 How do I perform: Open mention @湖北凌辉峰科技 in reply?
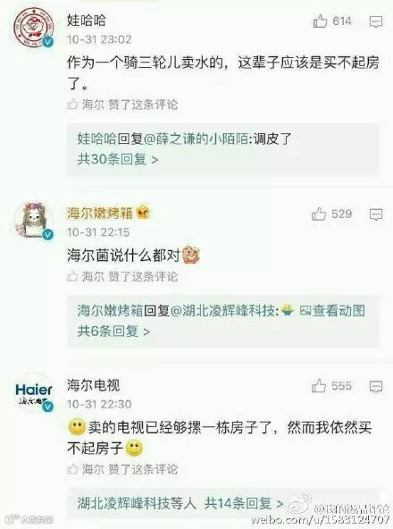pyautogui.click(x=223, y=311)
